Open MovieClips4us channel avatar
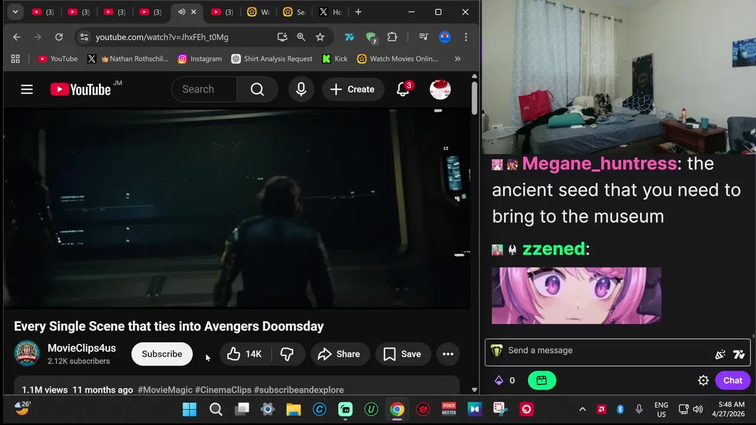 27,354
